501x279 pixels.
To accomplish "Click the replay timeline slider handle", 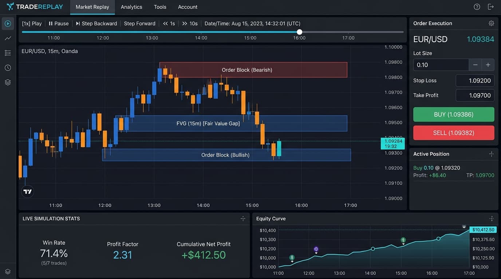I will pyautogui.click(x=299, y=32).
